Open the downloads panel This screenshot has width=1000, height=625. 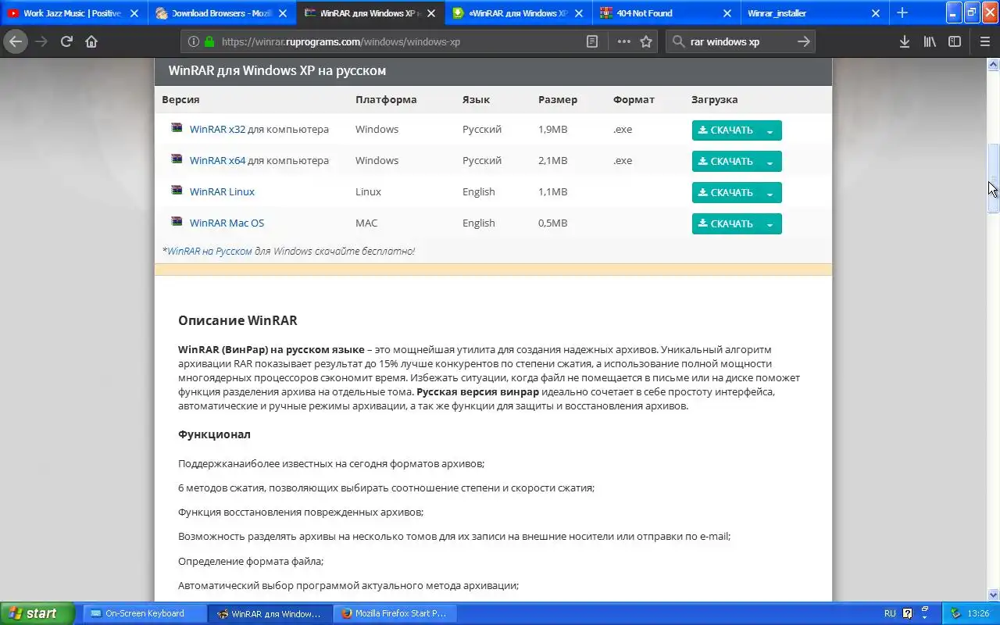point(905,41)
